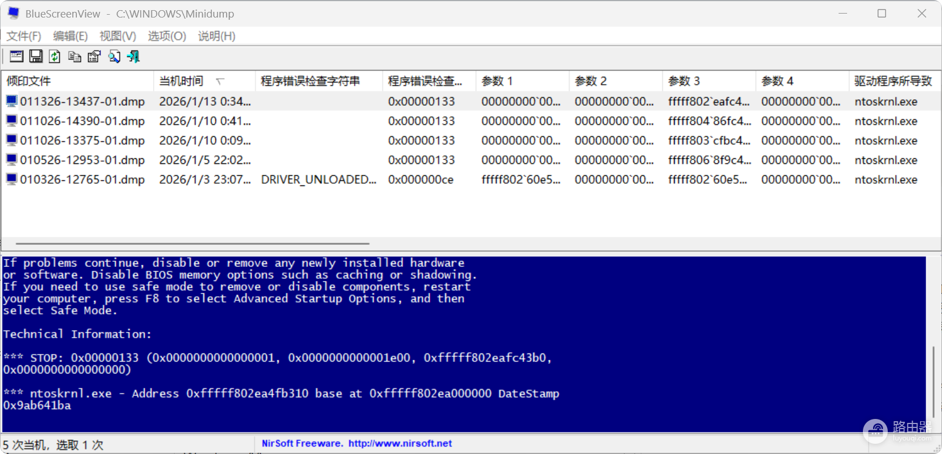The width and height of the screenshot is (942, 454).
Task: Close the BlueScreenView window
Action: coord(922,14)
